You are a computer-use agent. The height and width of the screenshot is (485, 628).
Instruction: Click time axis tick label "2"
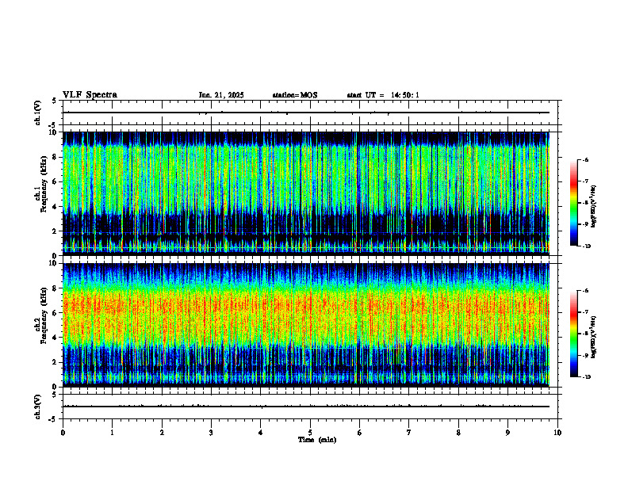[162, 433]
